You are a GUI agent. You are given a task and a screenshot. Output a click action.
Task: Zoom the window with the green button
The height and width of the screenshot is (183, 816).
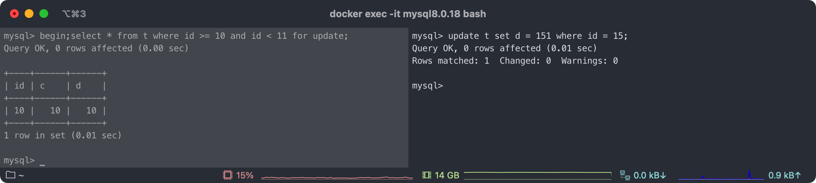pos(44,14)
